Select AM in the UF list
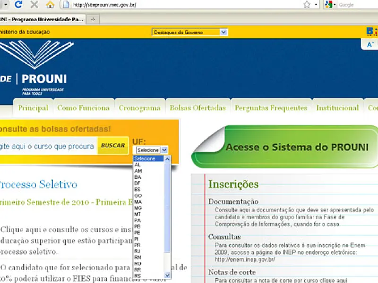The width and height of the screenshot is (378, 283). tap(149, 171)
